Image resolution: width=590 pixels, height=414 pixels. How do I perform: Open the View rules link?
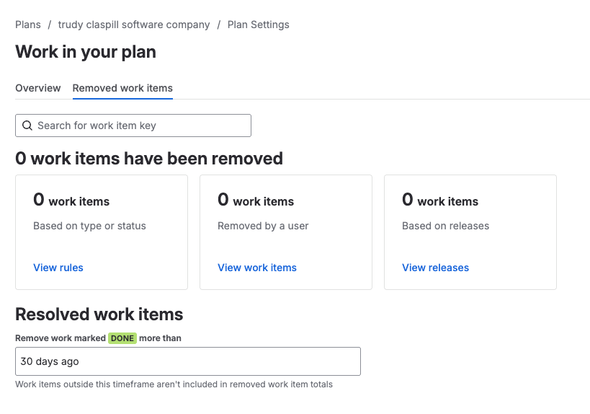point(58,268)
